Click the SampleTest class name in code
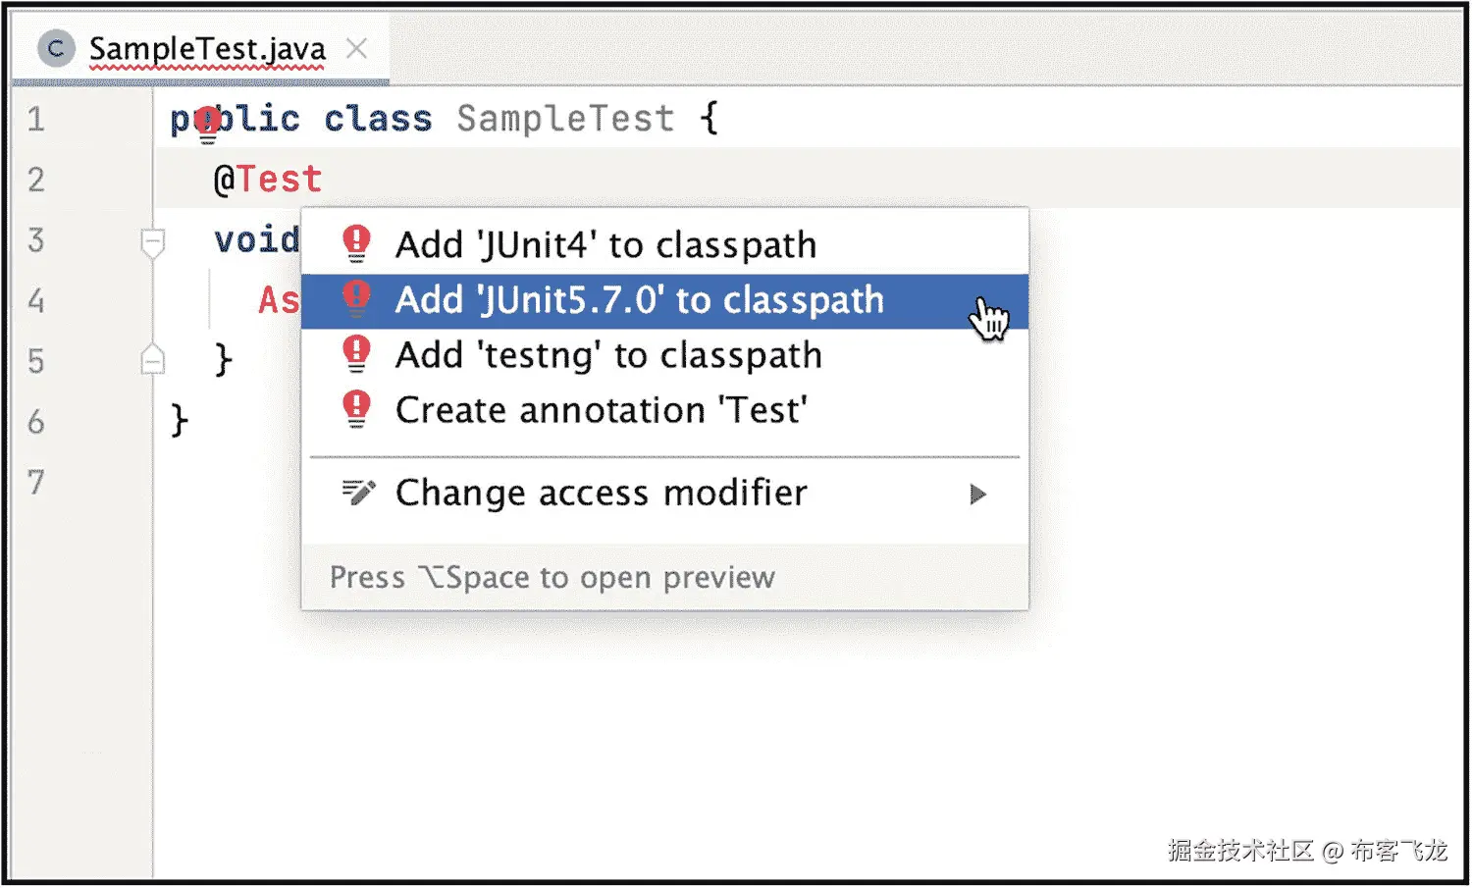The height and width of the screenshot is (888, 1472). [565, 119]
